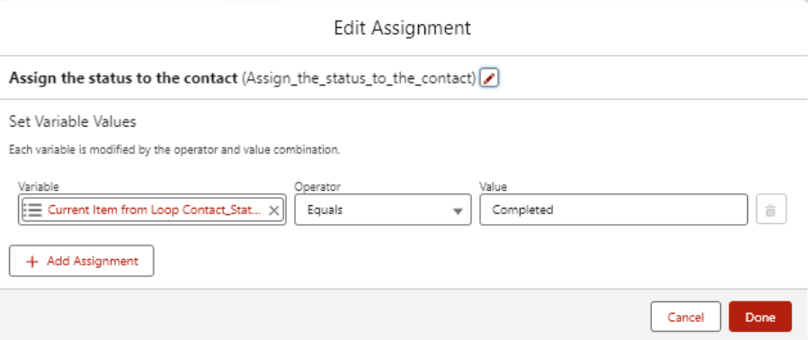Click the Set Variable Values heading
This screenshot has height=340, width=811.
coord(73,122)
